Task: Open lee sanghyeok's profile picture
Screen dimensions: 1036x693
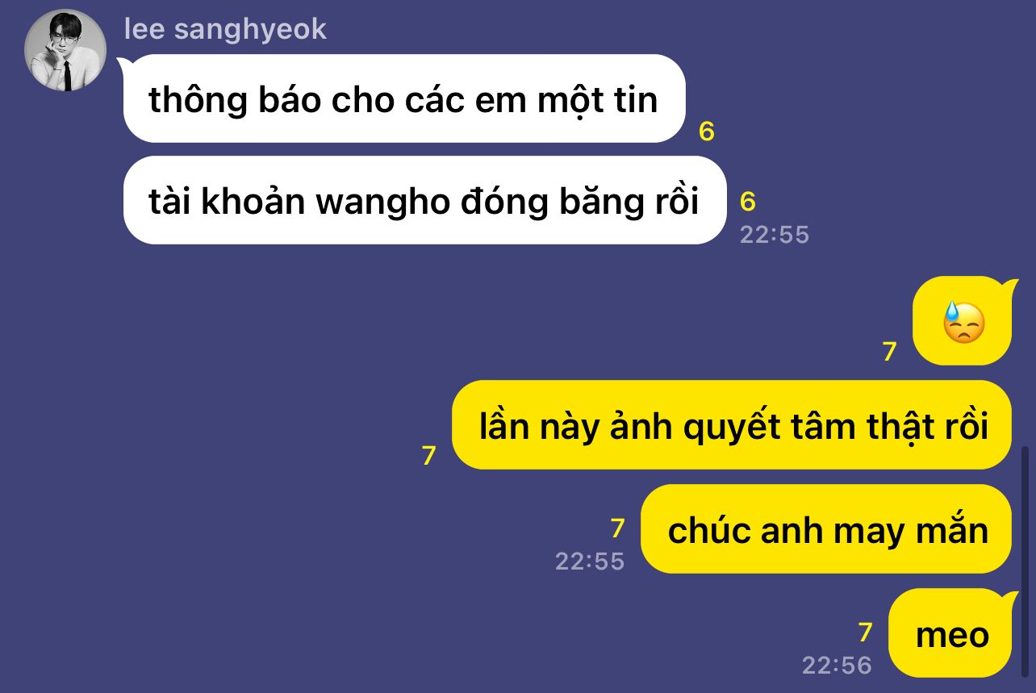Action: [x=65, y=50]
